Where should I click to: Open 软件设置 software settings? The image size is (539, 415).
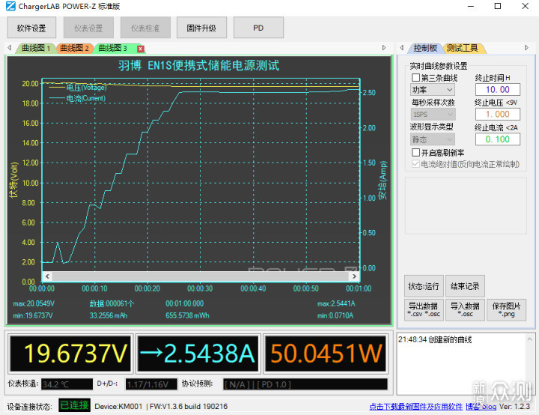[31, 28]
